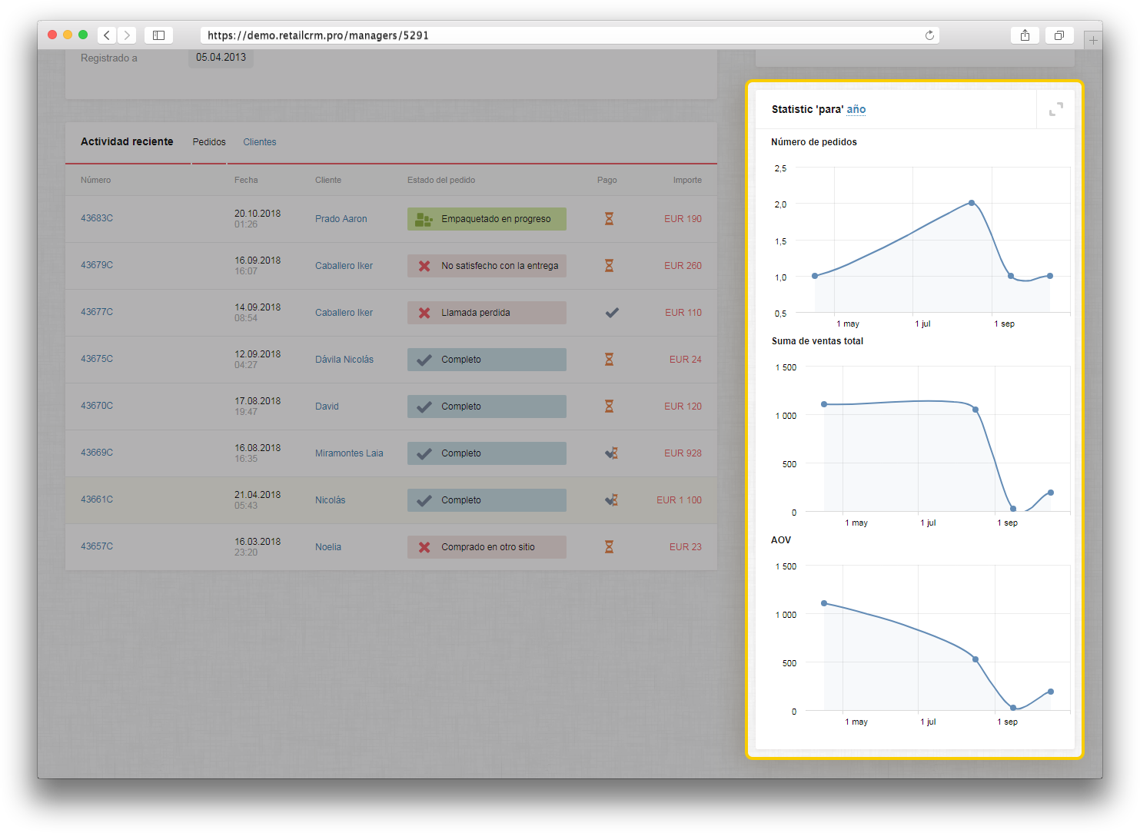The width and height of the screenshot is (1140, 833).
Task: Click the registration date 05.04.2013 field
Action: (x=221, y=58)
